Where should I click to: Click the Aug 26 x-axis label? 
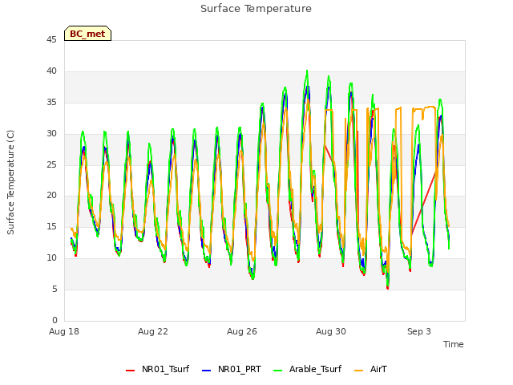pos(242,331)
